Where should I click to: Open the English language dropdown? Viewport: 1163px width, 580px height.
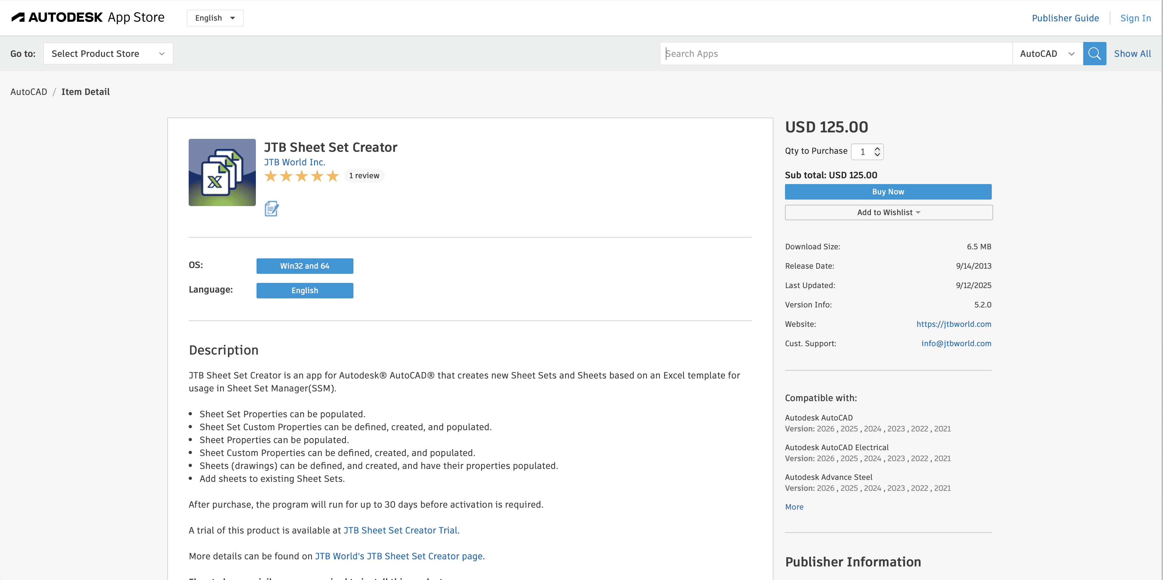tap(215, 18)
